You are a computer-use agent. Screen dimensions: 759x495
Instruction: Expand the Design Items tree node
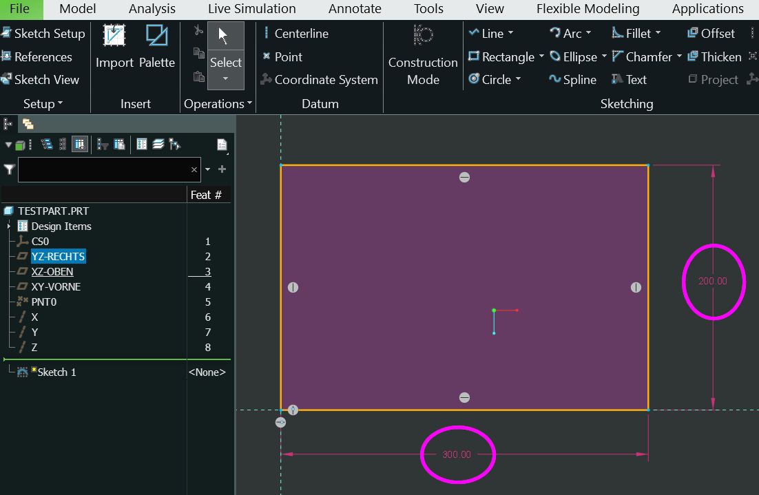click(x=8, y=227)
